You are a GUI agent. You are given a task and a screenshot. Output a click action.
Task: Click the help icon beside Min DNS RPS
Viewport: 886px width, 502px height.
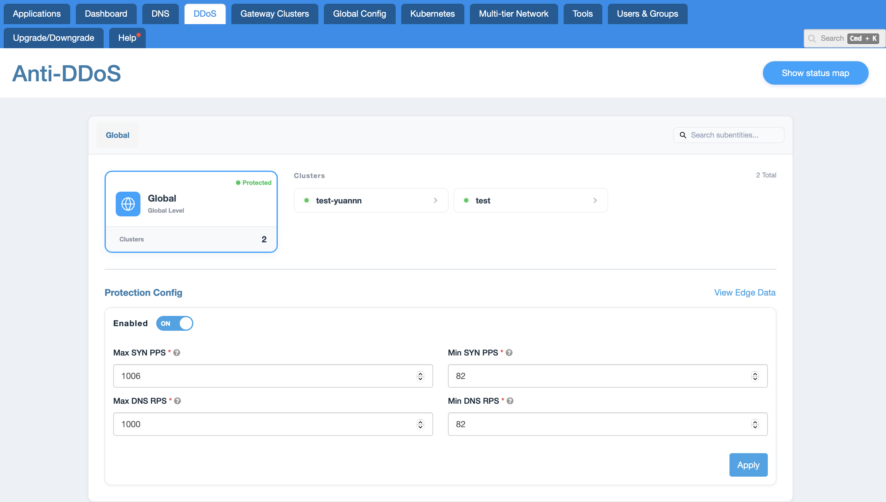(x=510, y=401)
